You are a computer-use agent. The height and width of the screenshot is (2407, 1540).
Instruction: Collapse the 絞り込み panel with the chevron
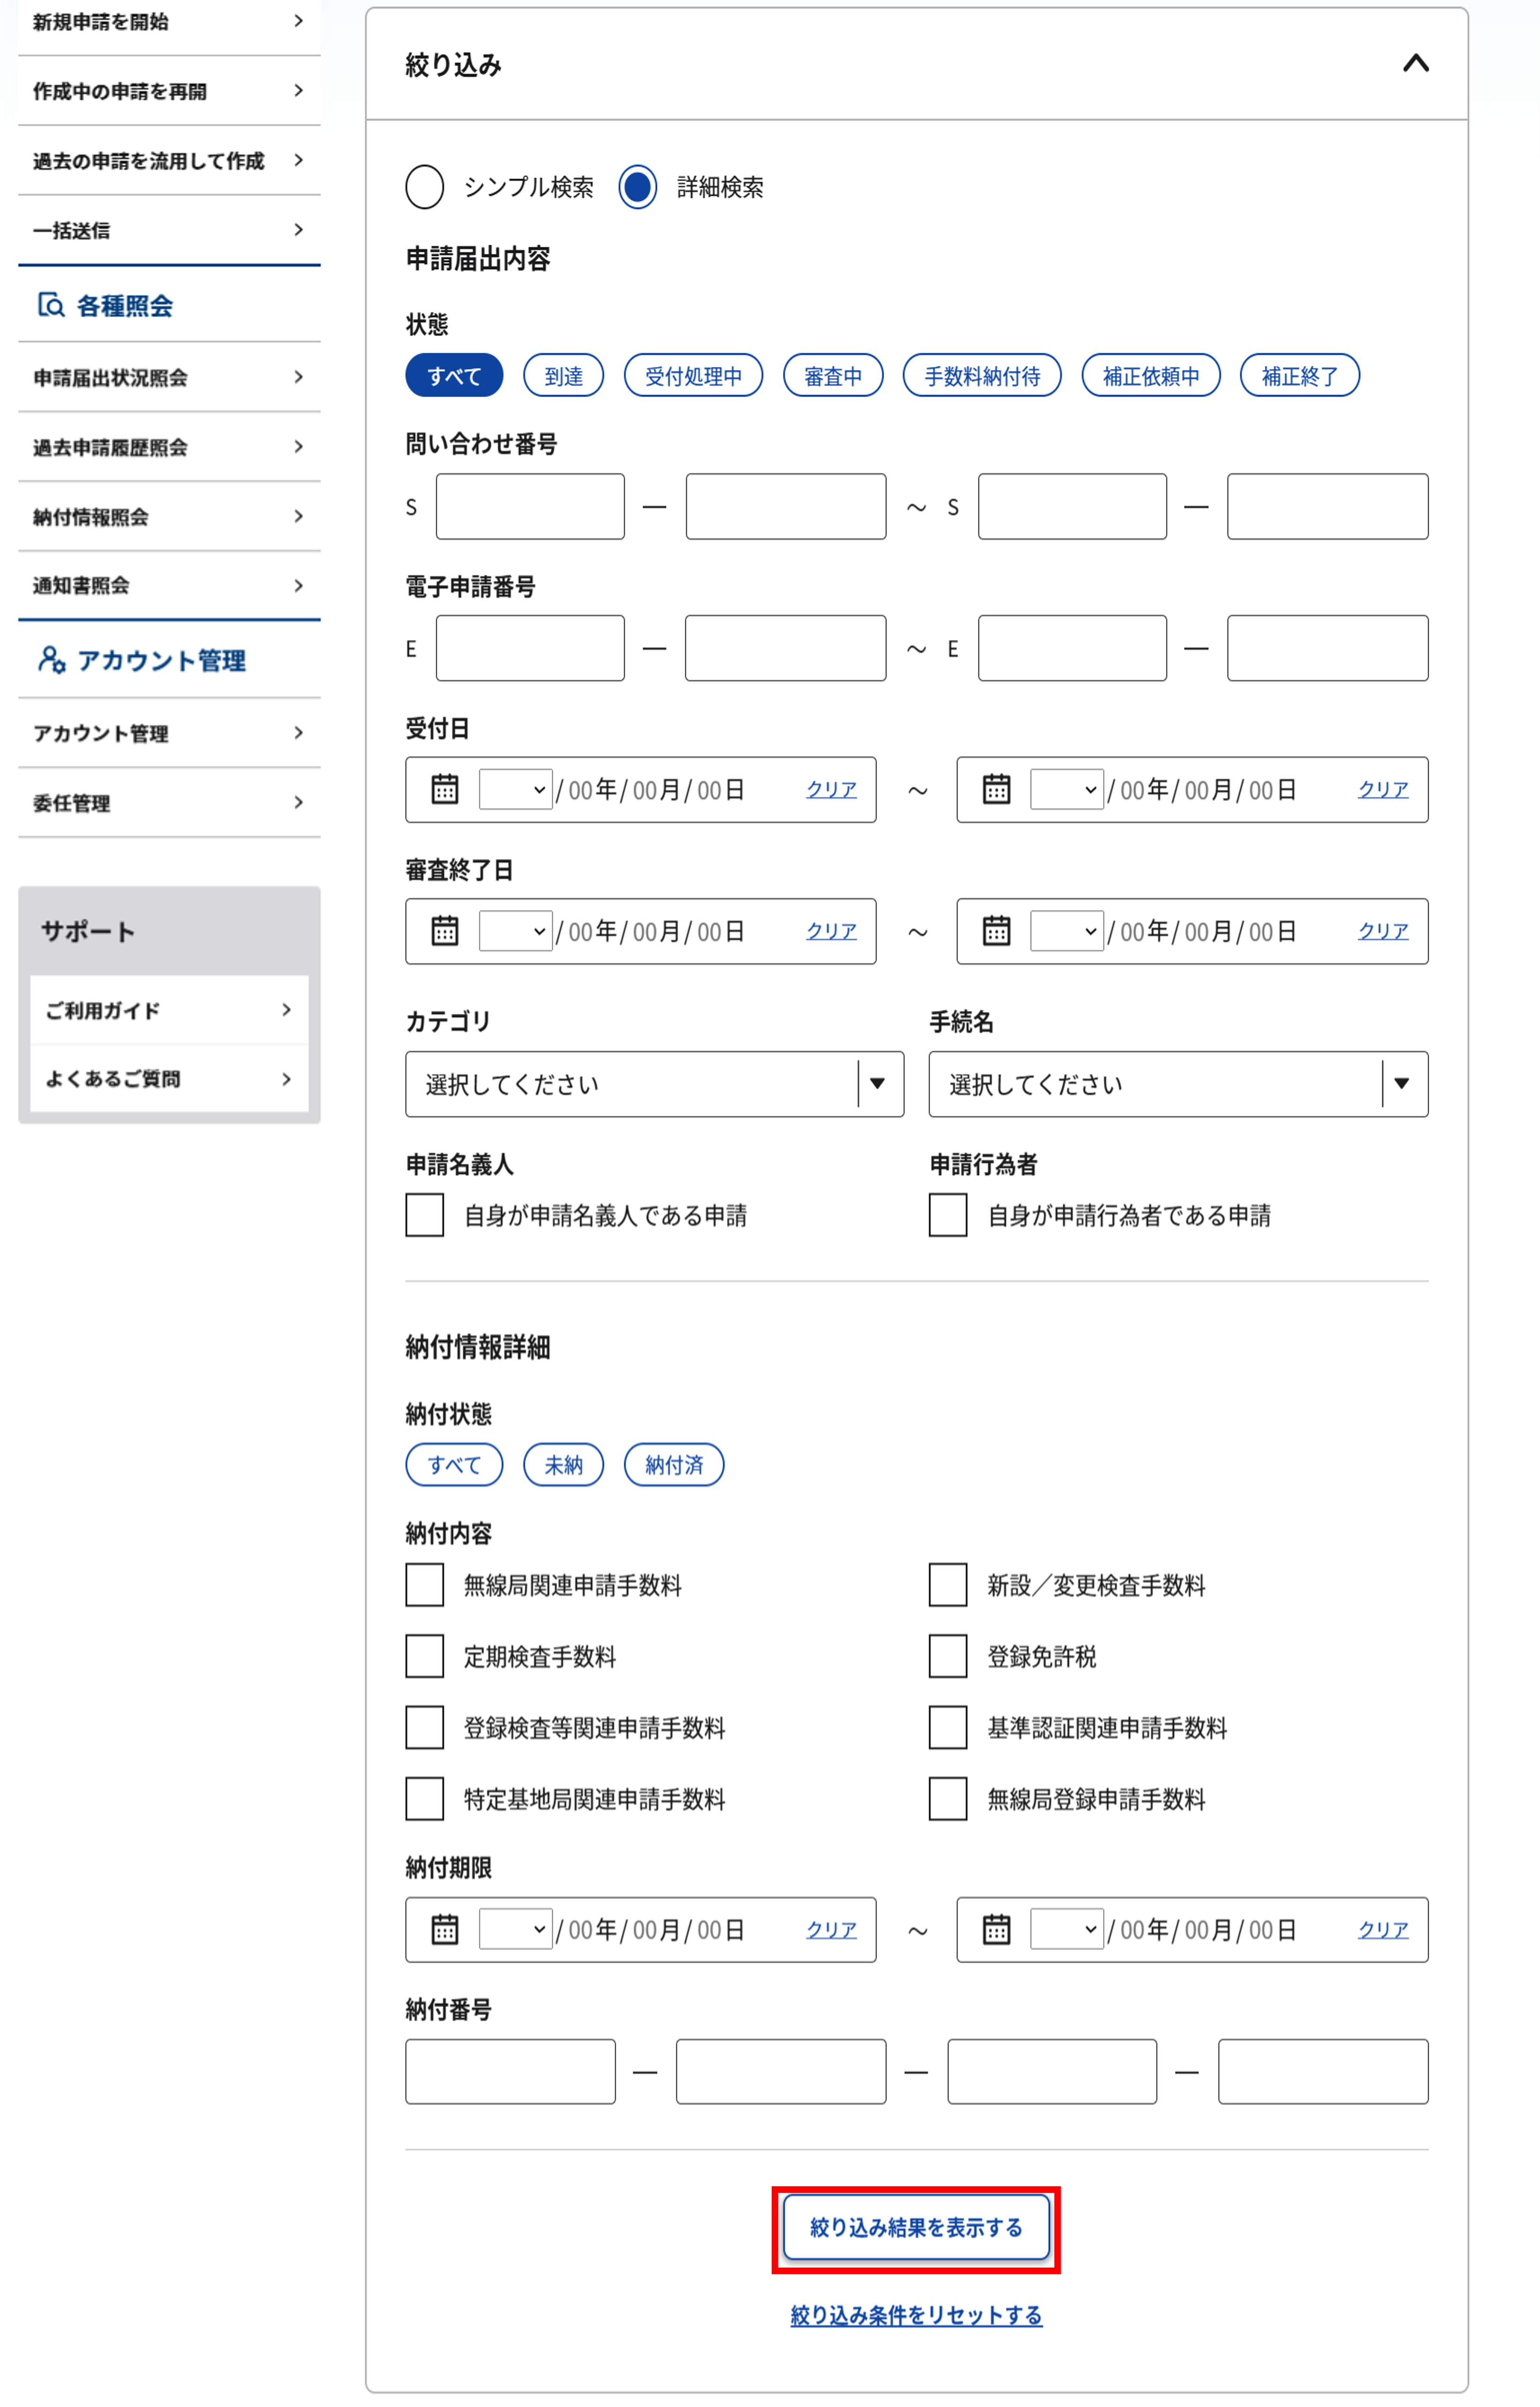[1415, 64]
